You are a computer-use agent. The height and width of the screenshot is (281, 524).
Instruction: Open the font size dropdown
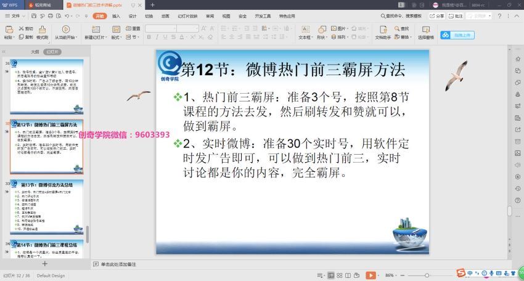point(197,28)
